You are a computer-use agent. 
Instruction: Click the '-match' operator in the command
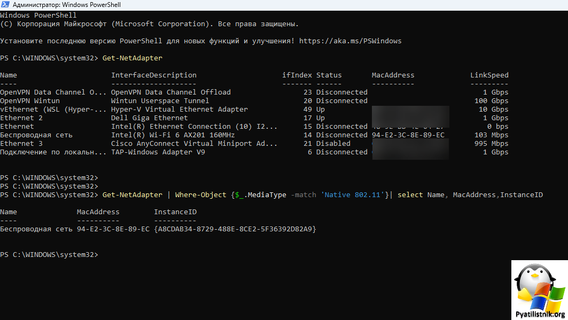pyautogui.click(x=304, y=195)
